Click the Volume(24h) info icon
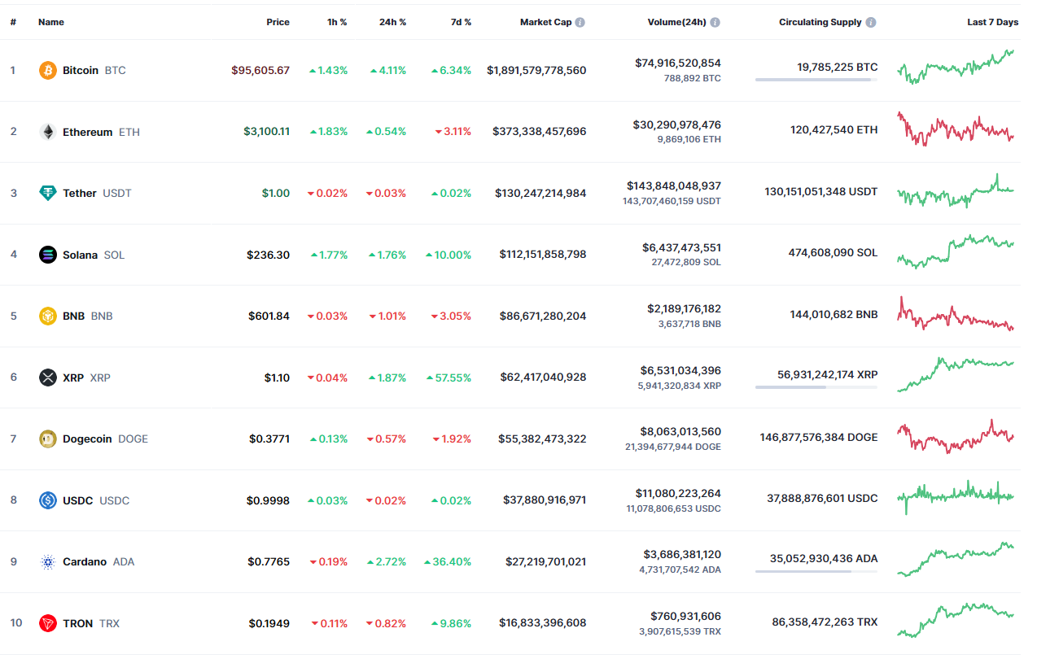The width and height of the screenshot is (1037, 659). pos(715,23)
